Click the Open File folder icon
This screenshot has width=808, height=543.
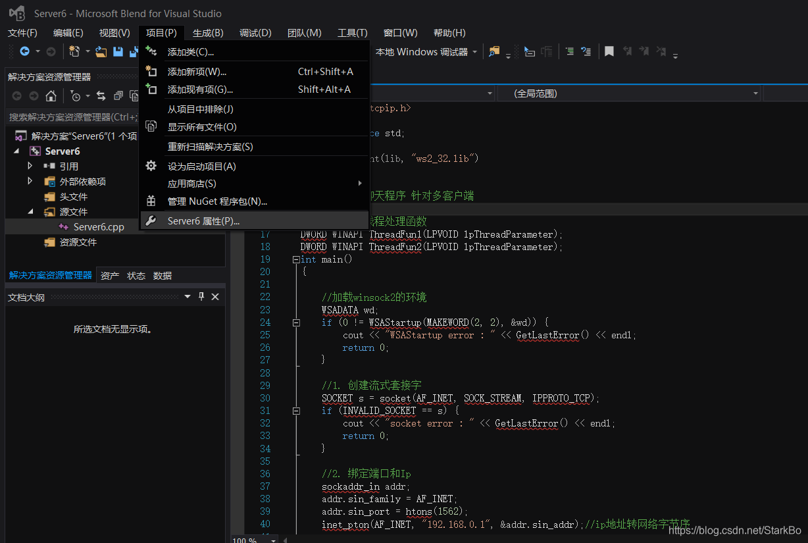101,51
